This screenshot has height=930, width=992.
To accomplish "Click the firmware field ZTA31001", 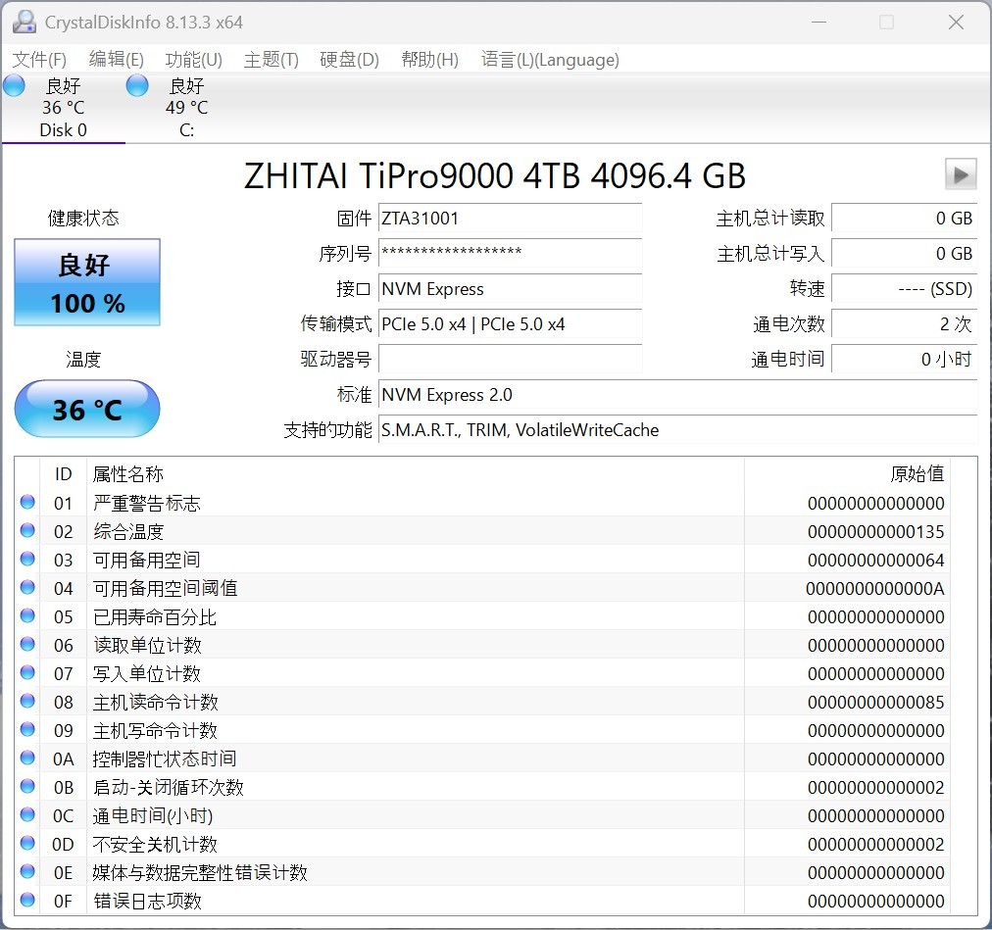I will tap(510, 219).
